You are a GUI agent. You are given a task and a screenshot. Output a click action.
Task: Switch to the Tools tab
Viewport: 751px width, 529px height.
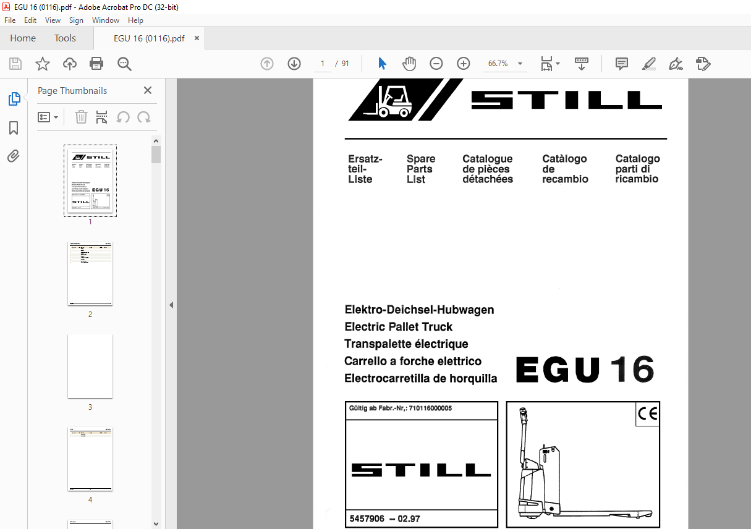point(65,38)
